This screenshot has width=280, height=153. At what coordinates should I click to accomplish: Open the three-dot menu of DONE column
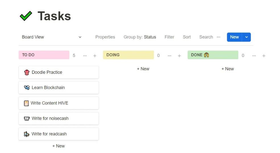[254, 56]
